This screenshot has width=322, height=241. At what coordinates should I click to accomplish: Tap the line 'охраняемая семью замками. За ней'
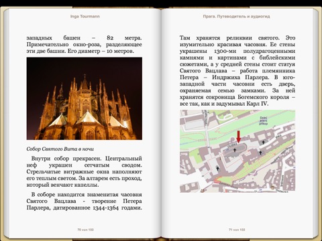pyautogui.click(x=237, y=90)
